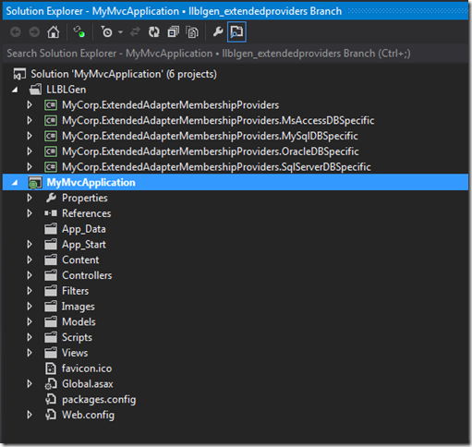The image size is (472, 447).
Task: Click C# icon of SqlServerDBSpecific project
Action: point(51,167)
